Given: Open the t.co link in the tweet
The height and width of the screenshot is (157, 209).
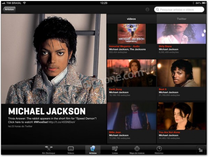Looking at the screenshot, I should [x=62, y=122].
